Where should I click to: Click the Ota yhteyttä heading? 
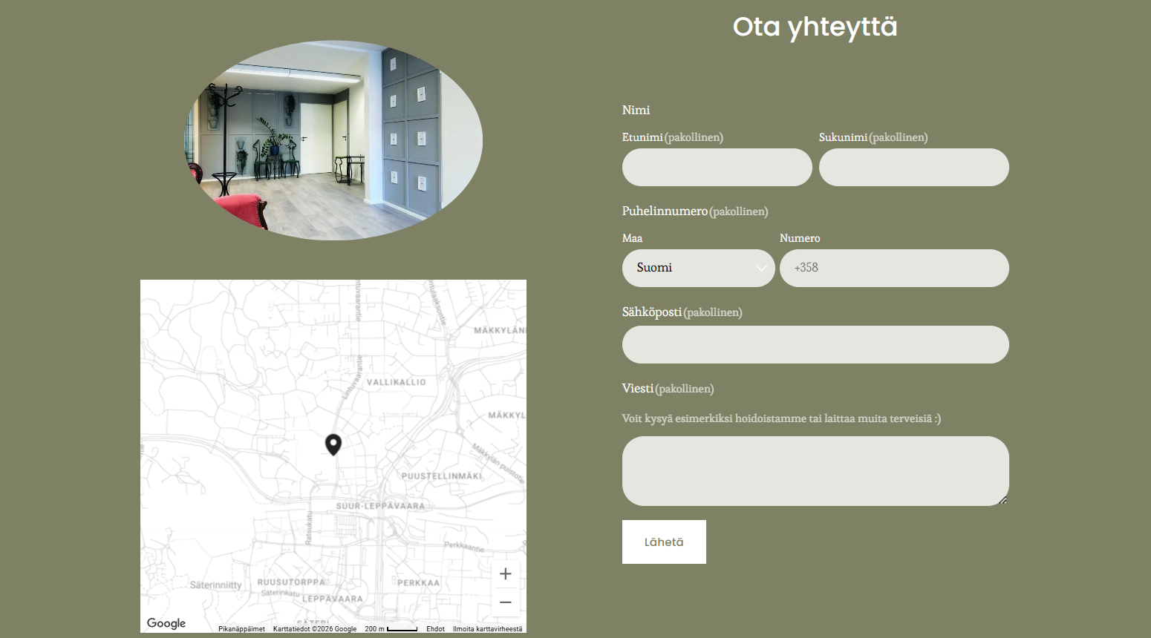tap(815, 27)
